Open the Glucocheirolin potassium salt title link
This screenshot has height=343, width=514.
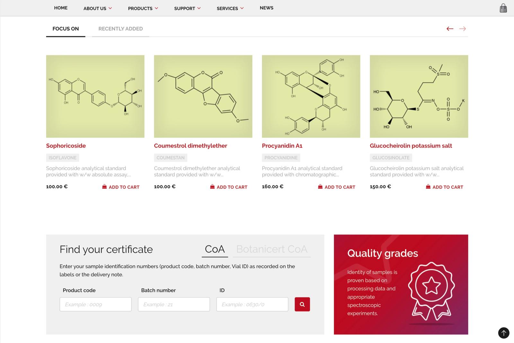411,146
